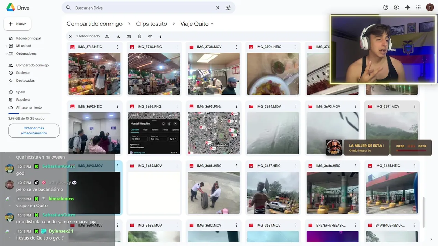This screenshot has height=246, width=438.
Task: Open the account avatar T
Action: 430,8
